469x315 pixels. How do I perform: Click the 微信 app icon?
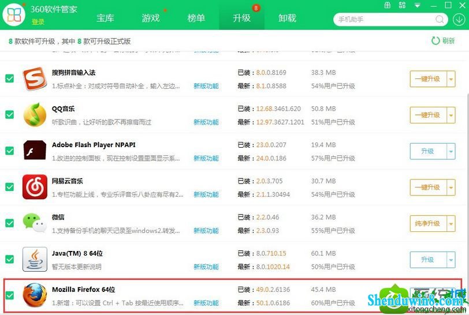pos(35,223)
